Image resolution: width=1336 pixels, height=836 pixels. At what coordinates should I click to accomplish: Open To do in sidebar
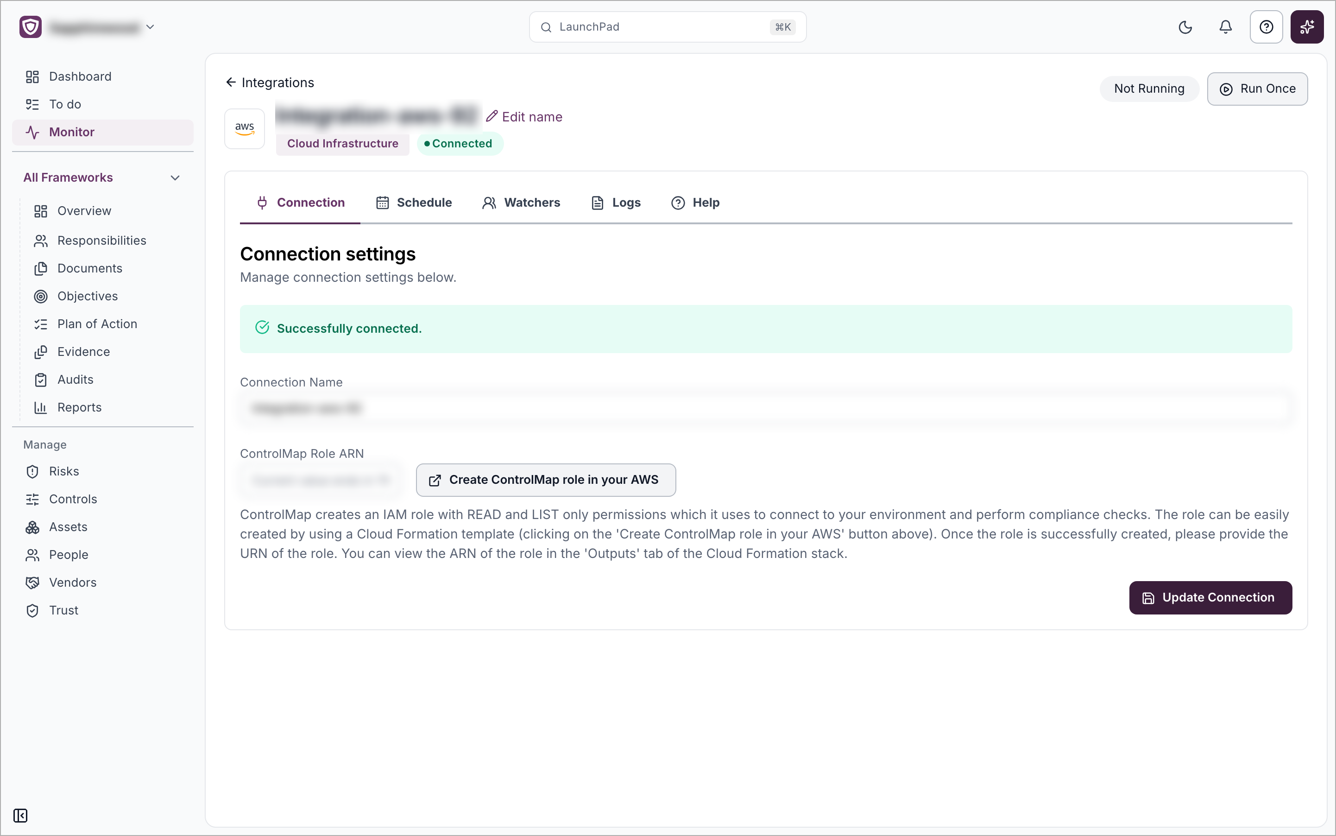click(103, 104)
